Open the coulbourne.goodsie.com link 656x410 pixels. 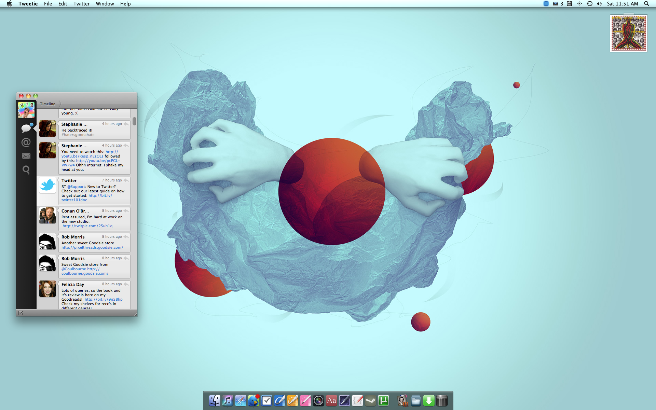click(85, 274)
